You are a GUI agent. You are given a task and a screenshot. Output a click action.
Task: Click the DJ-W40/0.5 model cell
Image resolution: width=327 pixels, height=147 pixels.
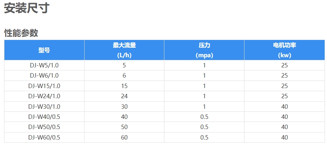click(44, 117)
